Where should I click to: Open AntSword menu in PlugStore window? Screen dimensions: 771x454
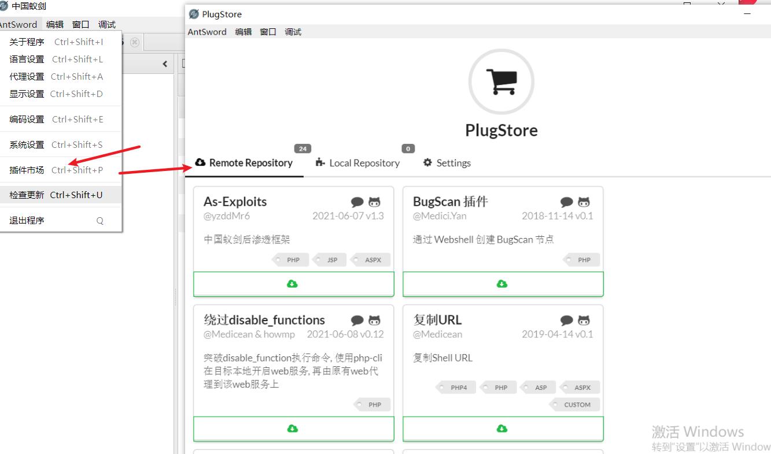click(207, 32)
